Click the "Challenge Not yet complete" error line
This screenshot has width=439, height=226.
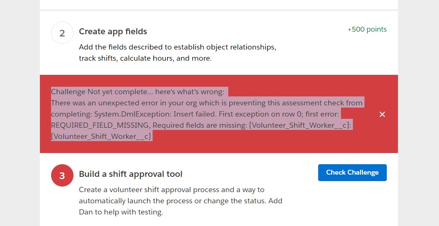[x=137, y=92]
